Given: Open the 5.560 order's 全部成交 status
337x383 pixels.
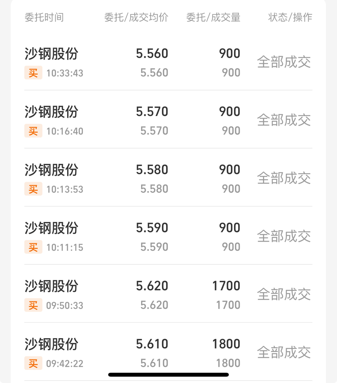Looking at the screenshot, I should click(284, 62).
